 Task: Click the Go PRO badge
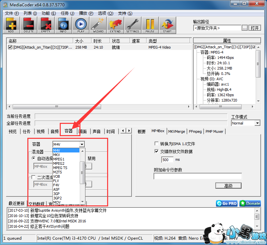(x=227, y=203)
